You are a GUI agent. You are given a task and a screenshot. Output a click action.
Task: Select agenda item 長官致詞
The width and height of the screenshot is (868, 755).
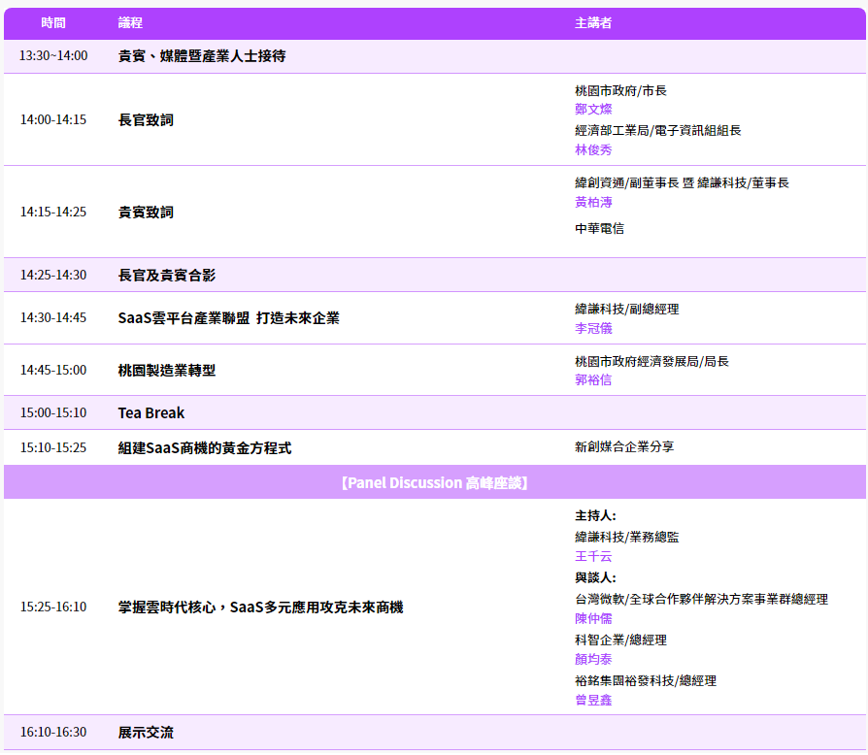click(146, 120)
